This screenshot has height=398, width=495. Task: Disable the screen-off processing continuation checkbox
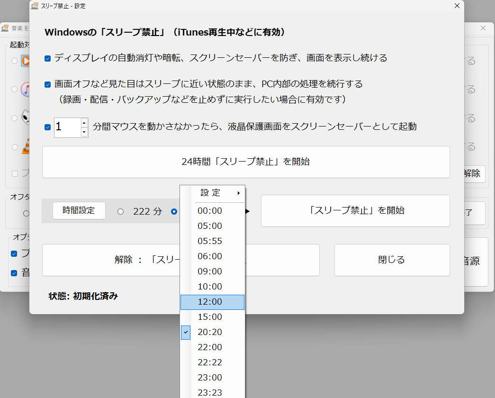(x=47, y=84)
